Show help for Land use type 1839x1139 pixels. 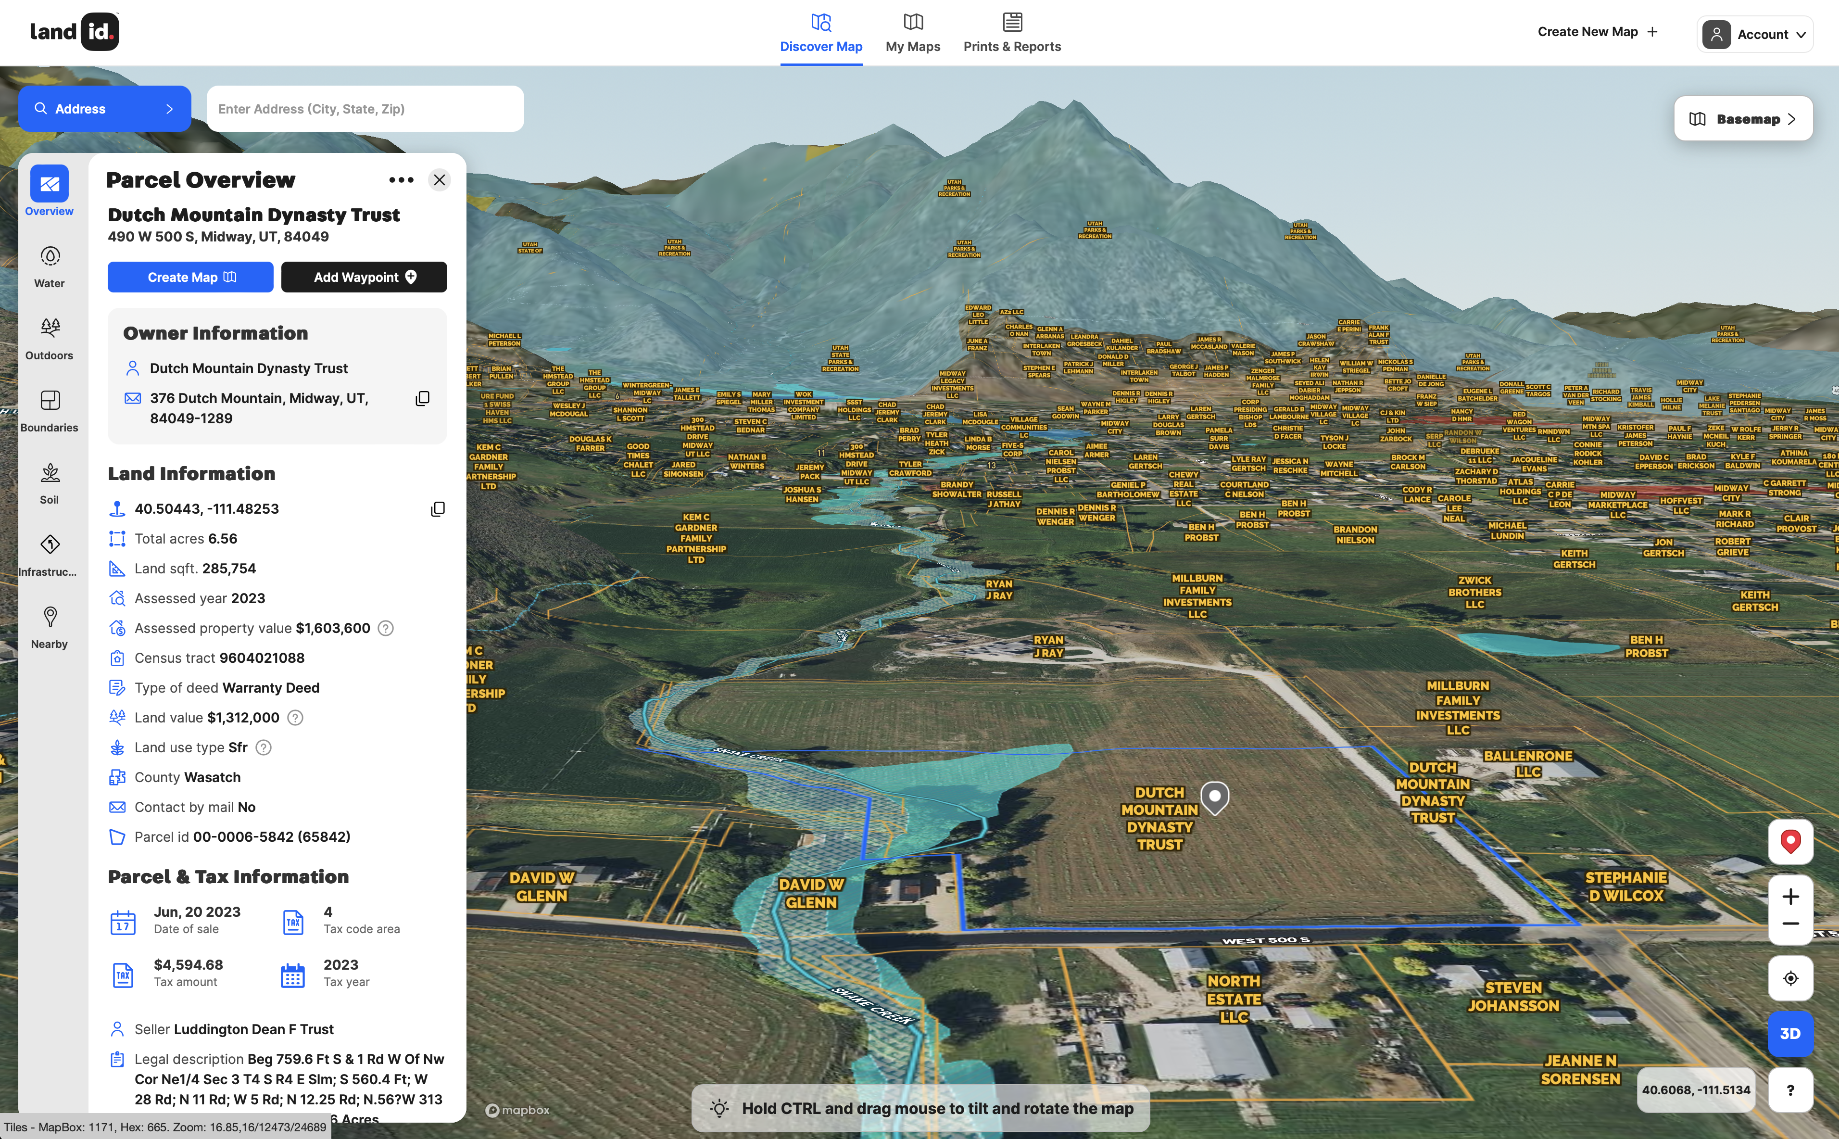coord(264,747)
